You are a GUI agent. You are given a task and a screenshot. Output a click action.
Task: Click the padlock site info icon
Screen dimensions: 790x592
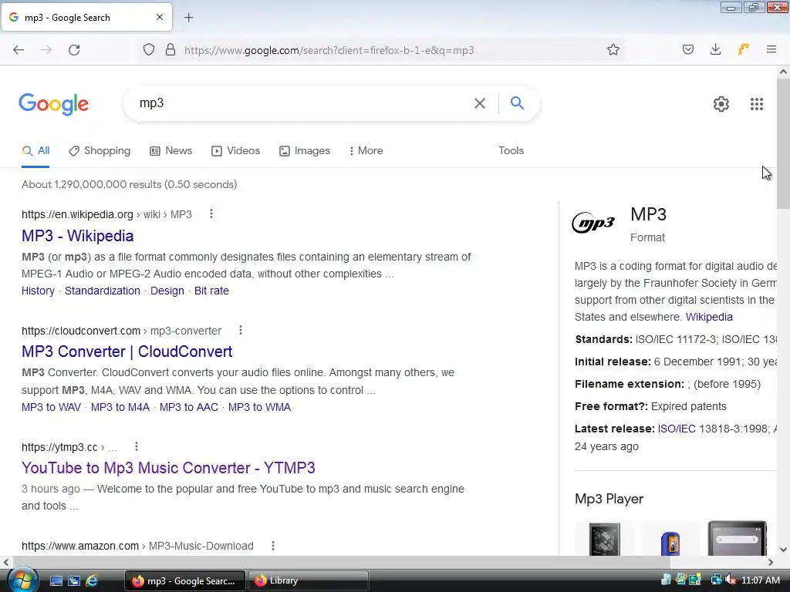pyautogui.click(x=170, y=50)
